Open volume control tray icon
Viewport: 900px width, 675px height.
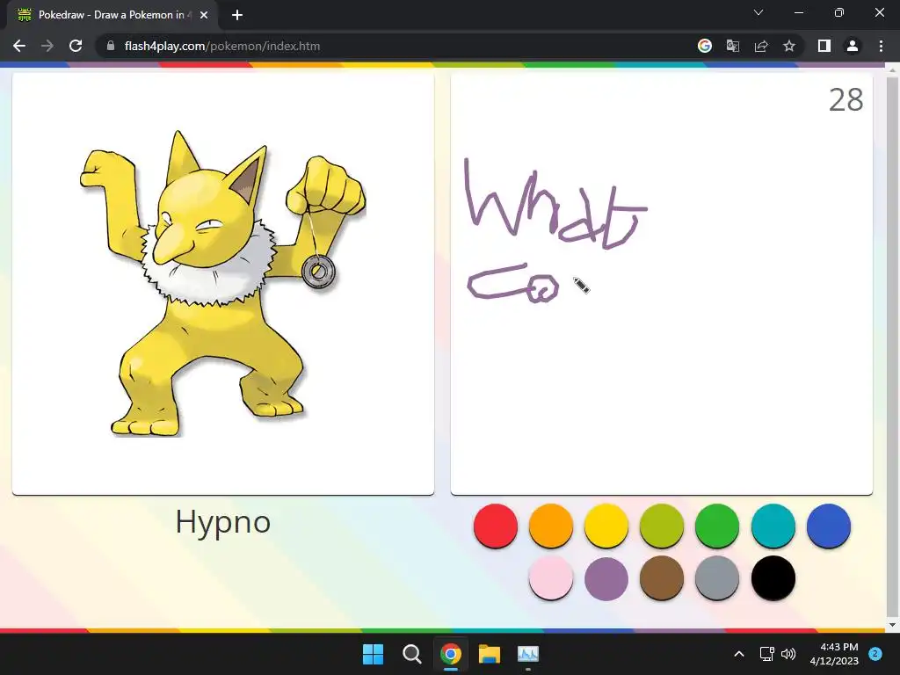pyautogui.click(x=788, y=654)
